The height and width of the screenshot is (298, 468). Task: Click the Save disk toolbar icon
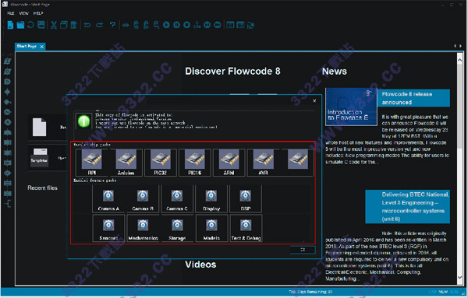41,25
